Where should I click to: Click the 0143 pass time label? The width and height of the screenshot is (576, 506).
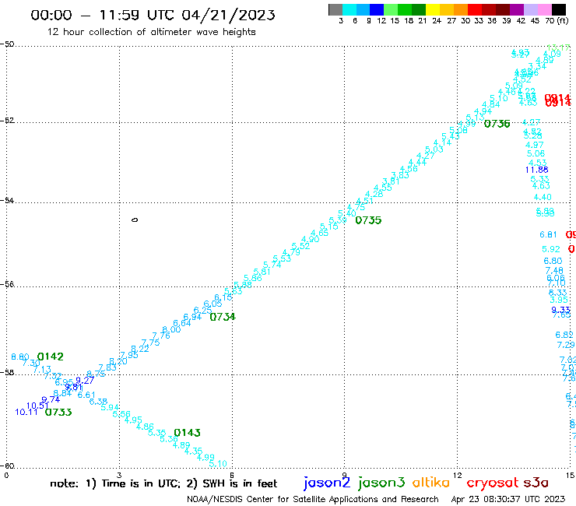187,433
